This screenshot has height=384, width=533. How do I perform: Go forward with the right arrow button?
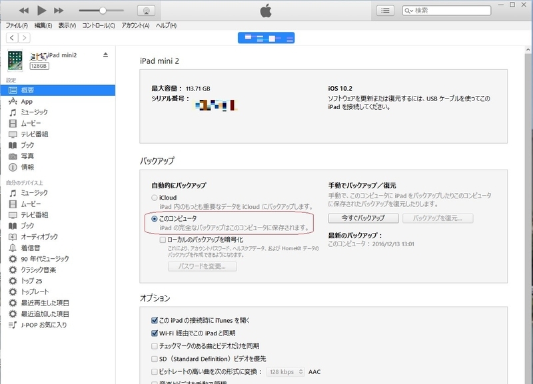click(x=24, y=38)
